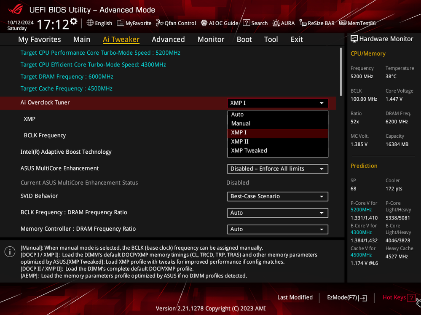
Task: Go to the Boot tab
Action: [244, 40]
